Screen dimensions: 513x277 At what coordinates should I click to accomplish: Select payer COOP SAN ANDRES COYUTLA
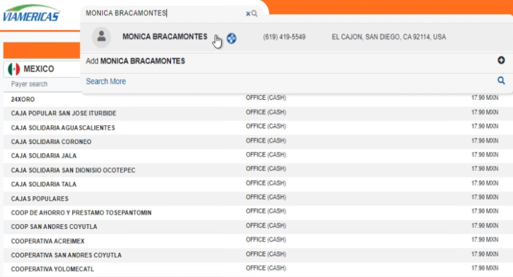pyautogui.click(x=54, y=227)
